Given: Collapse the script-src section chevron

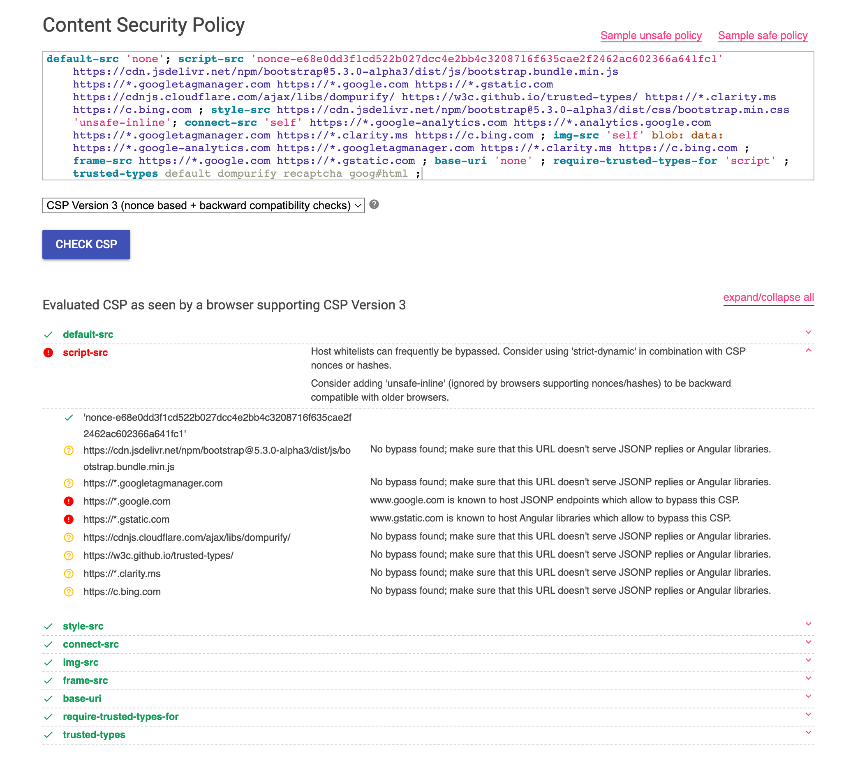Looking at the screenshot, I should click(x=808, y=350).
